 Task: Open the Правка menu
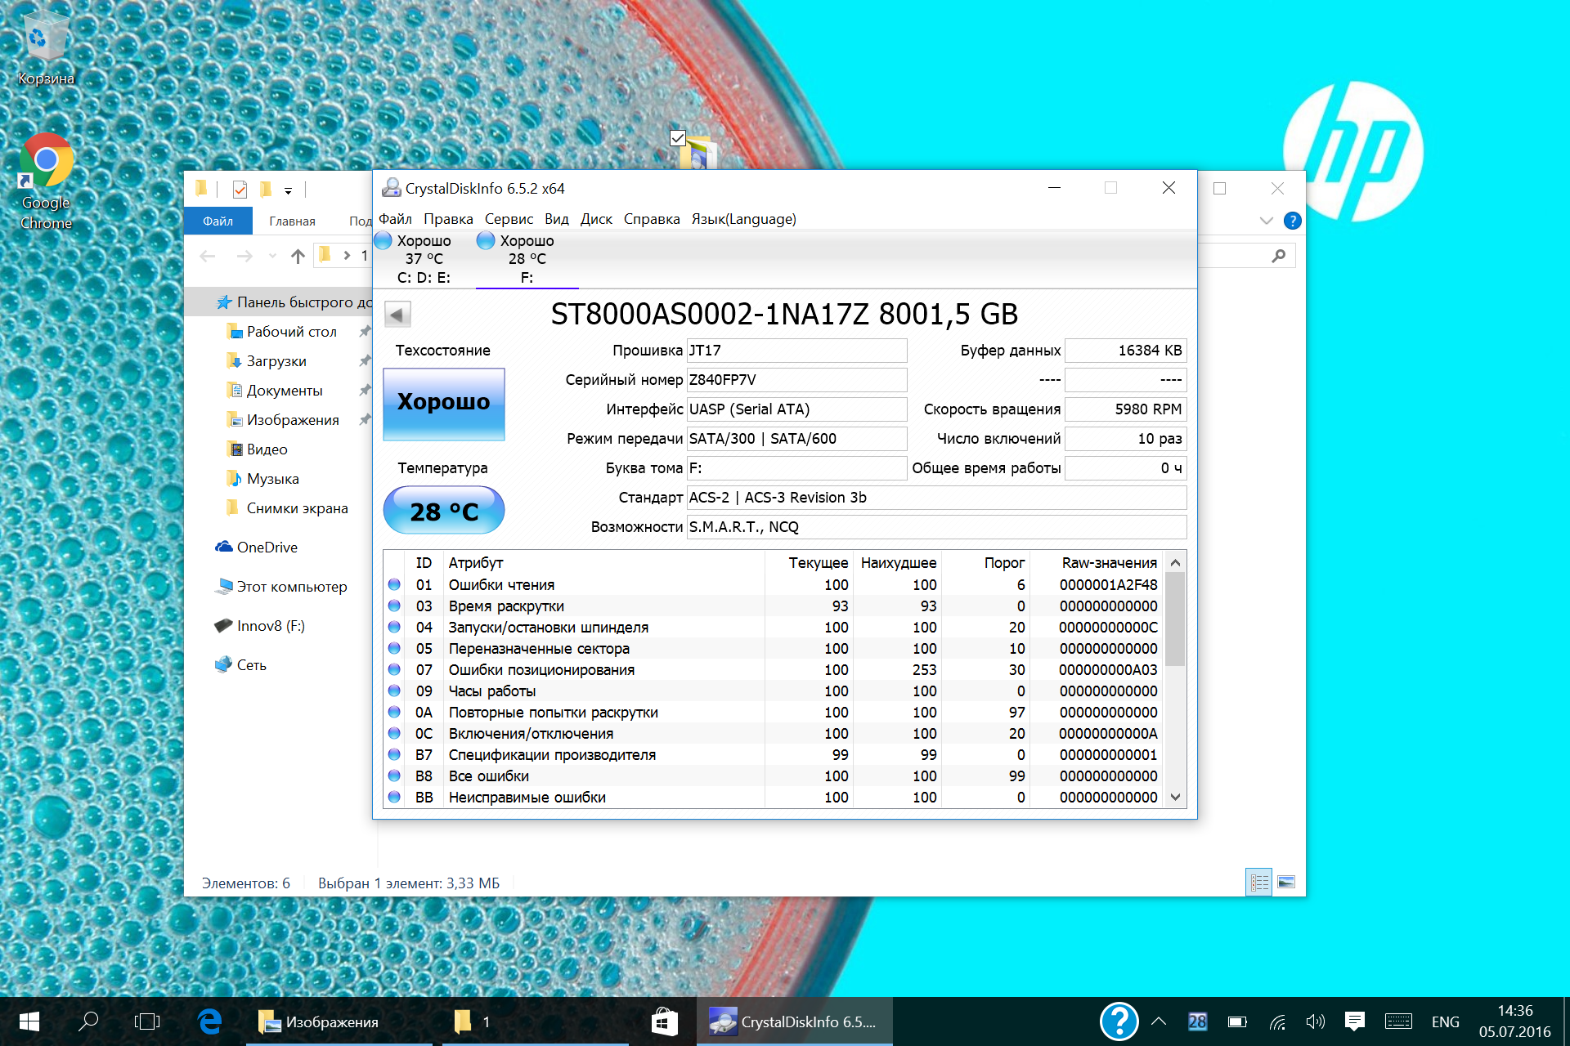coord(448,219)
